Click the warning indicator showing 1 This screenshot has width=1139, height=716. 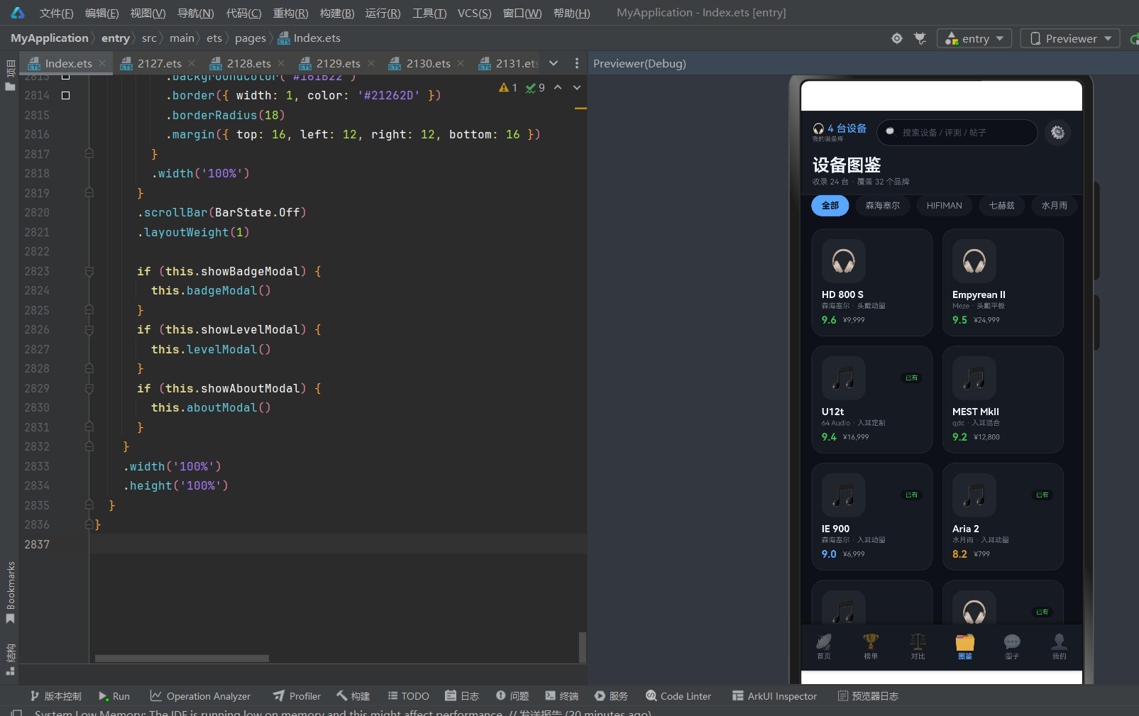(x=508, y=87)
